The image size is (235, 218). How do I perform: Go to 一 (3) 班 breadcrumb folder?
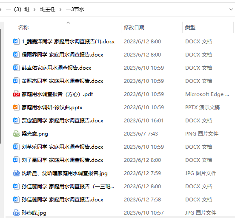18,9
